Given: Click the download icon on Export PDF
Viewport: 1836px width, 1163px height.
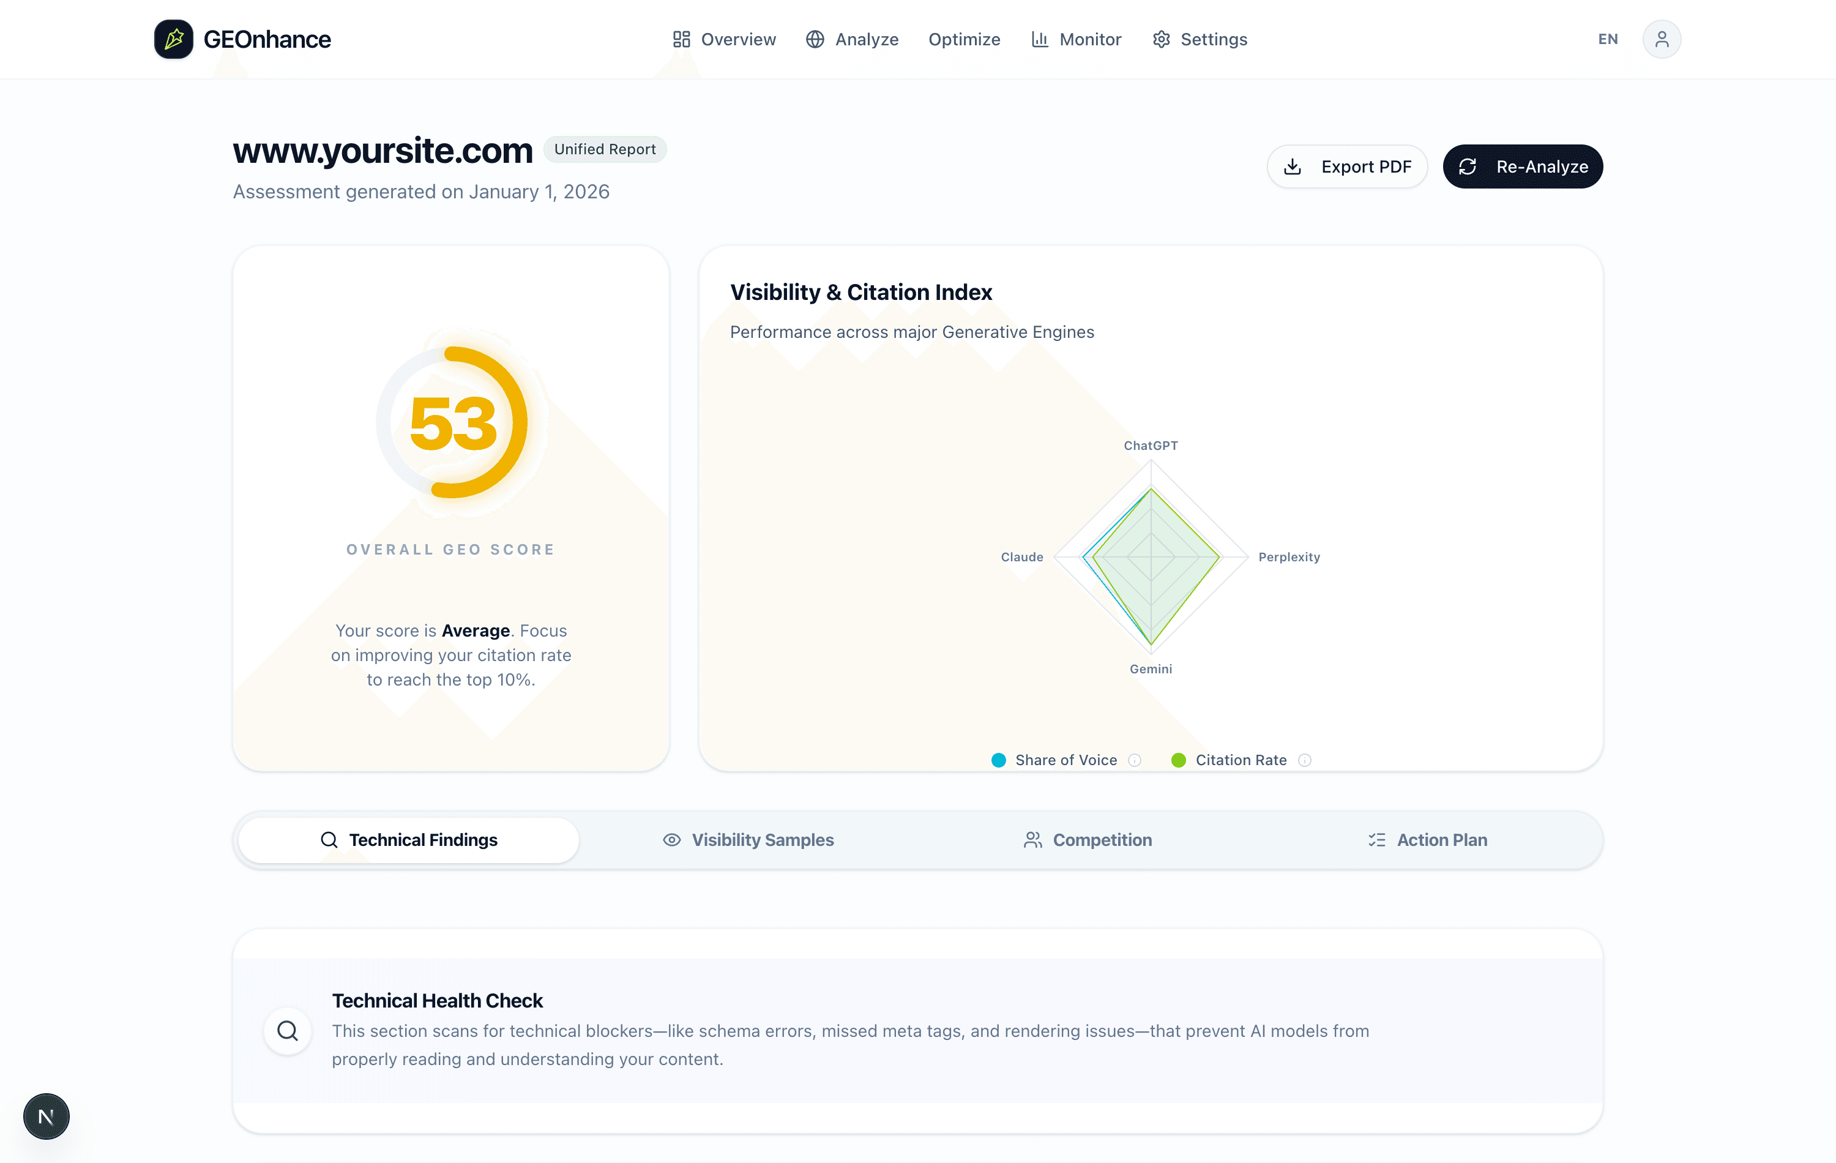Looking at the screenshot, I should pyautogui.click(x=1293, y=166).
